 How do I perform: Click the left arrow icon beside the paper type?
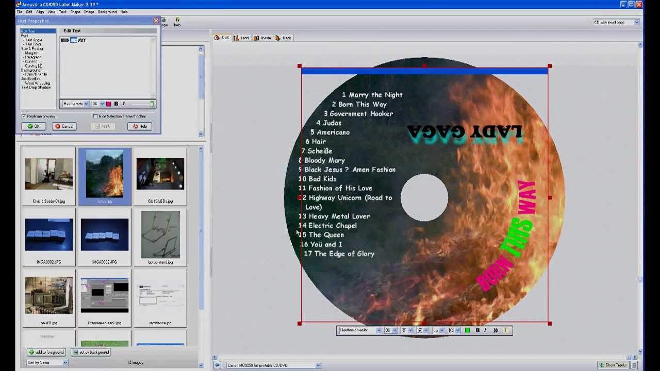coord(218,365)
